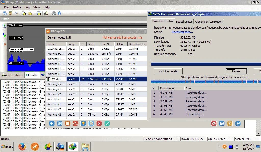Click the yellow question mark help icon
This screenshot has height=152, width=261.
coord(230,124)
